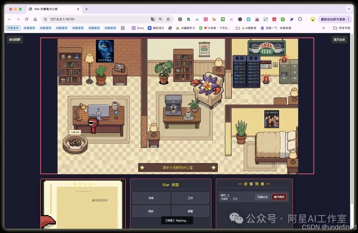
Task: Set Star status to 工作
Action: coord(190,198)
